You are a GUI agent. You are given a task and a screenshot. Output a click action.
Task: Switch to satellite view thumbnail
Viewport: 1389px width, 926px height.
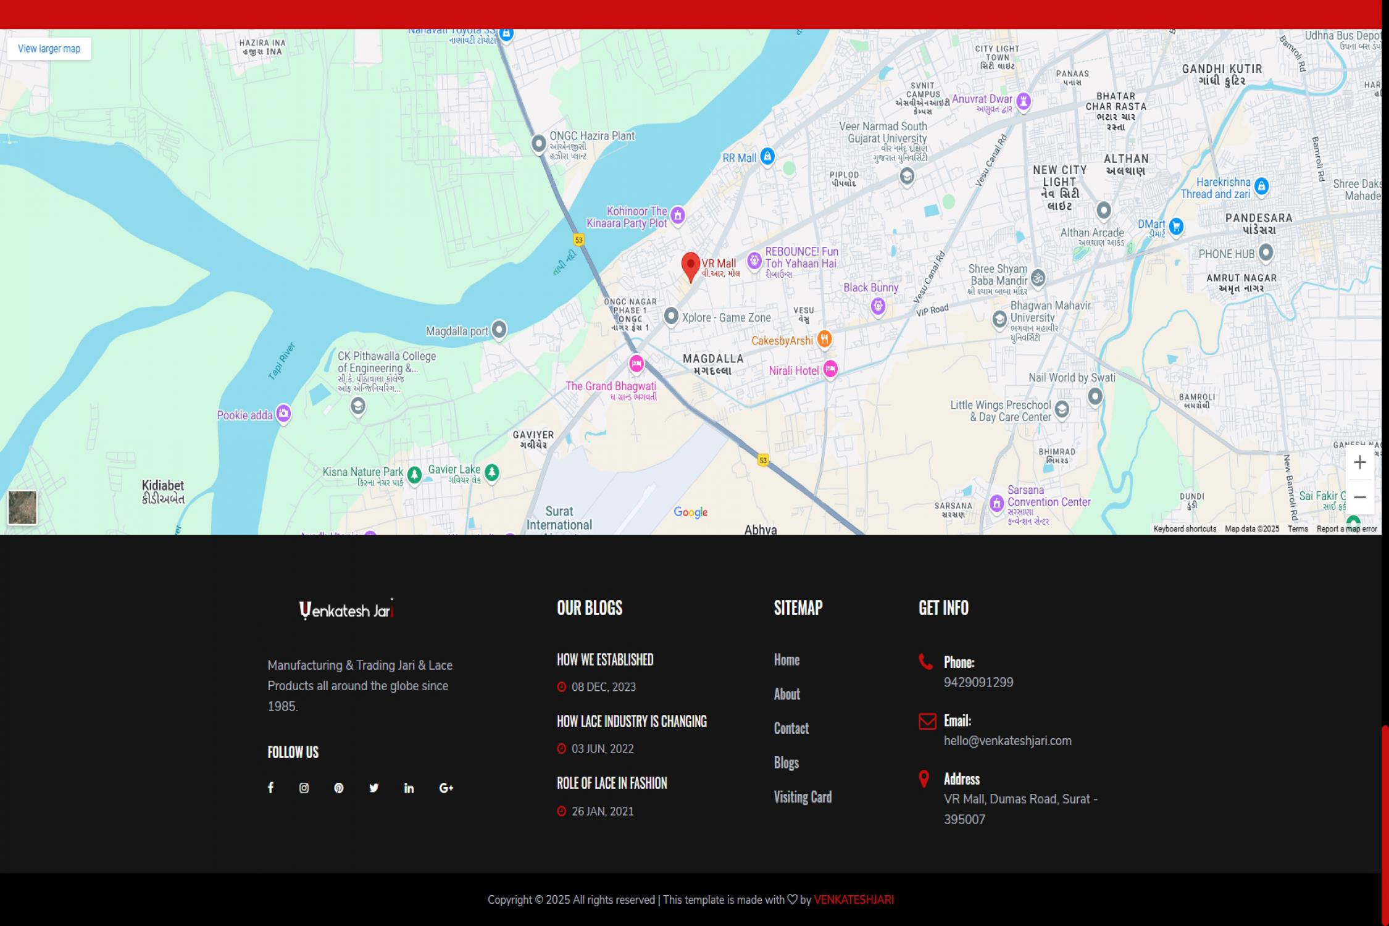23,507
